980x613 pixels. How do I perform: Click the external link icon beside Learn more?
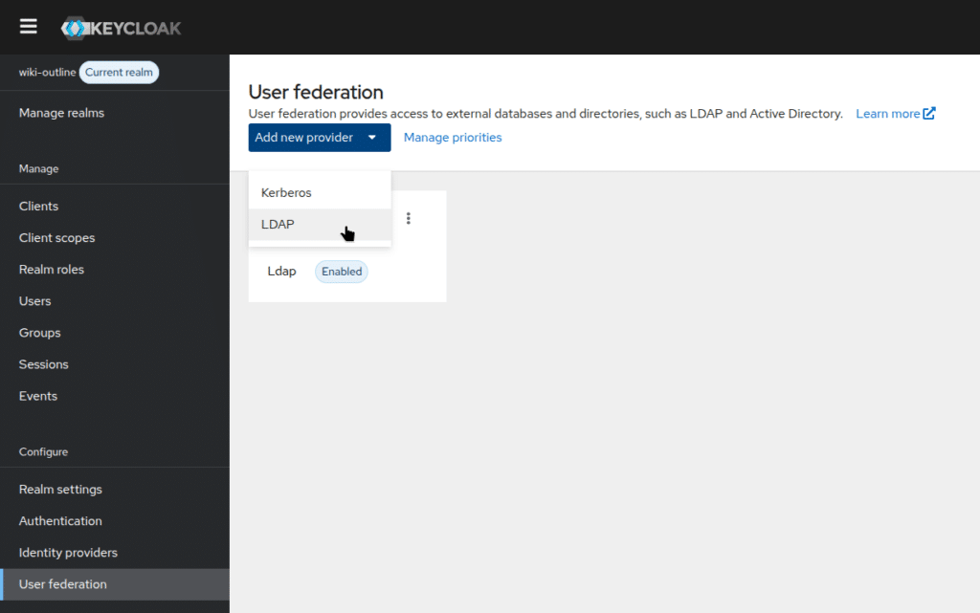pos(928,114)
